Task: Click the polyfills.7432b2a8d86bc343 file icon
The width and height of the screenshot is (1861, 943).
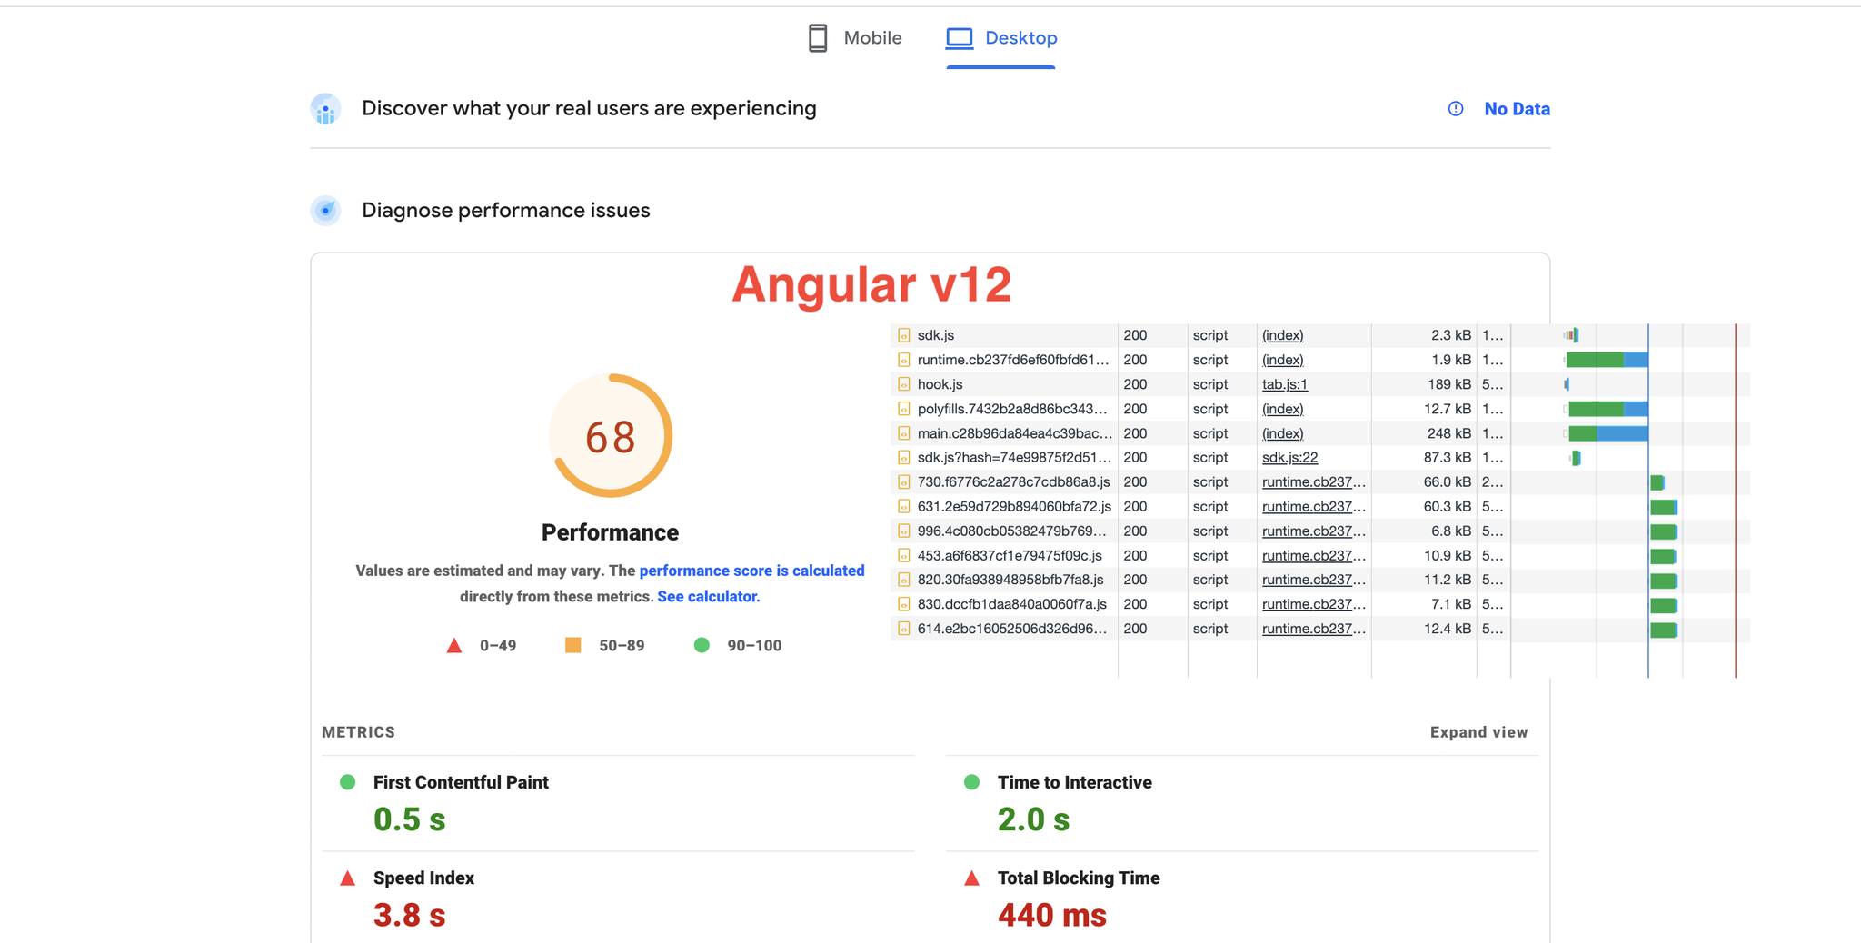Action: click(x=903, y=409)
